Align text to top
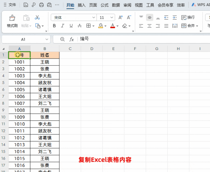Screen dimensions: 210x172 [x=141, y=17]
